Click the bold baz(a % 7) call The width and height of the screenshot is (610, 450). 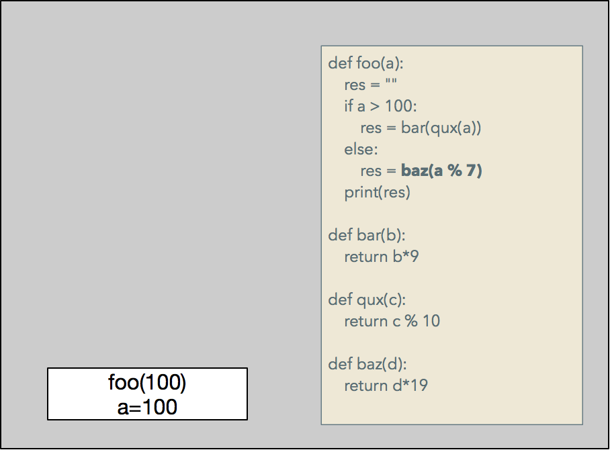[x=441, y=171]
